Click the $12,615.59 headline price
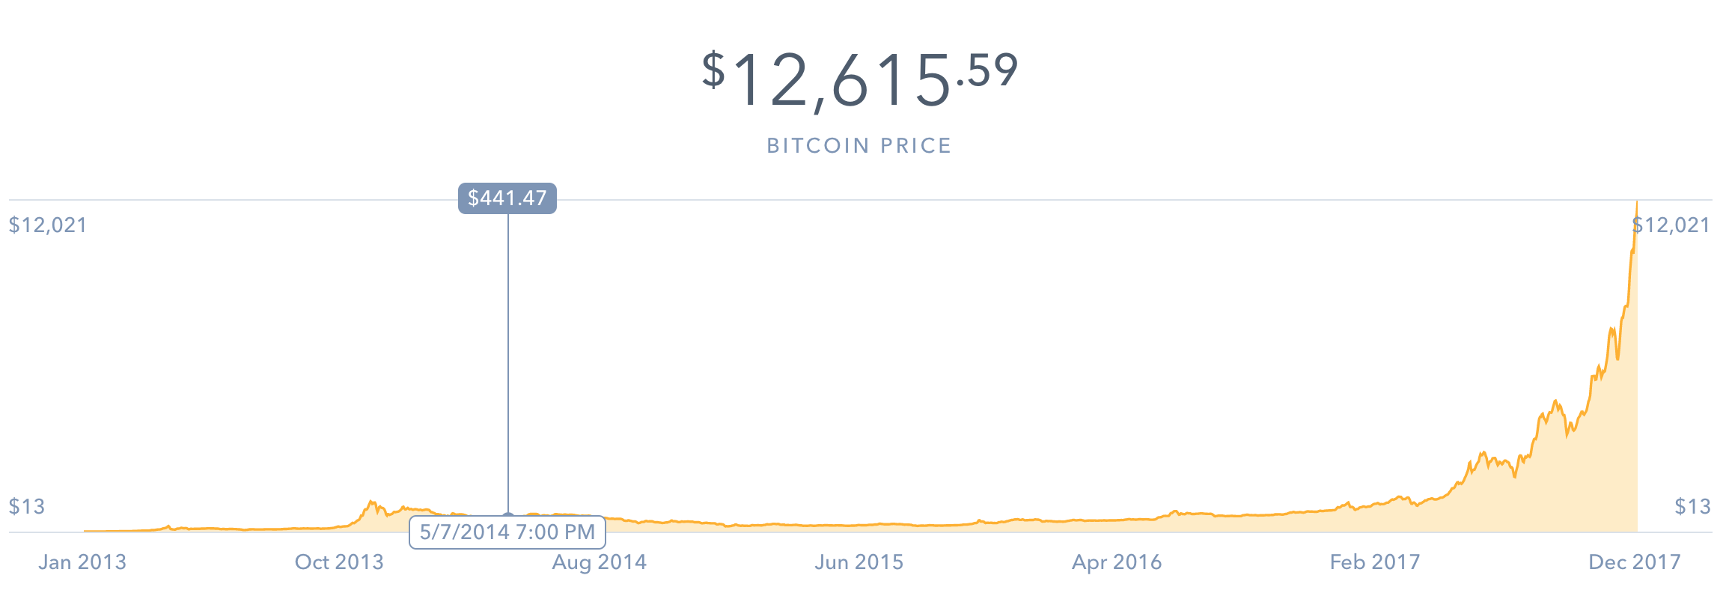Viewport: 1729px width, 590px height. (x=859, y=79)
